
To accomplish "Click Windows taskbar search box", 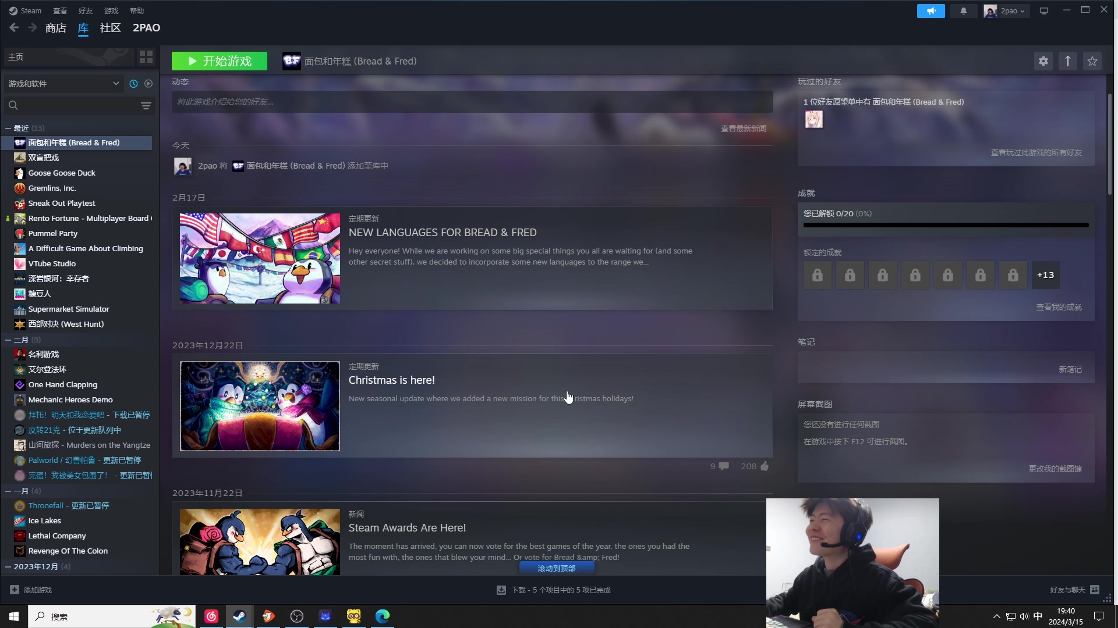I will point(112,616).
